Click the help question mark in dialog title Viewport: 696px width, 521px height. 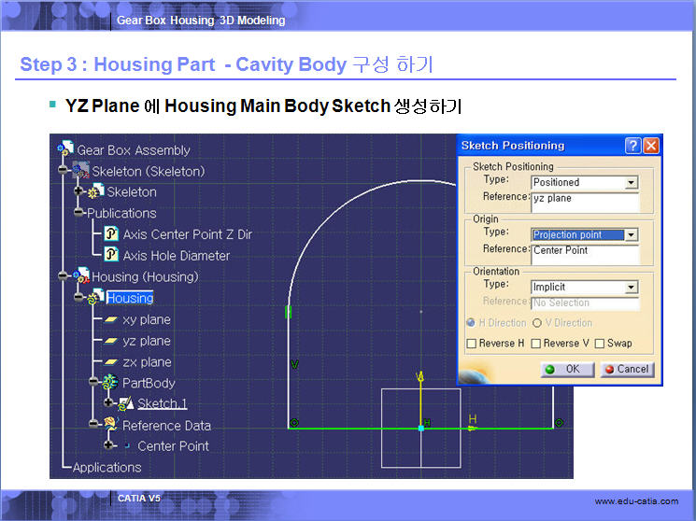(x=632, y=146)
